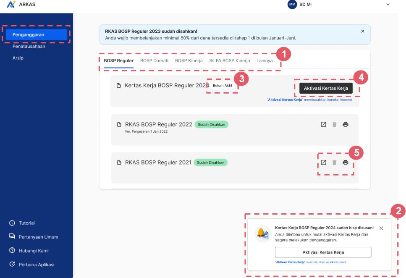
Task: Switch to the BOSP Kinerja tab
Action: [189, 60]
